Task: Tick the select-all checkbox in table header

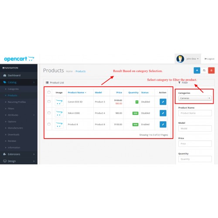Action: coord(49,92)
